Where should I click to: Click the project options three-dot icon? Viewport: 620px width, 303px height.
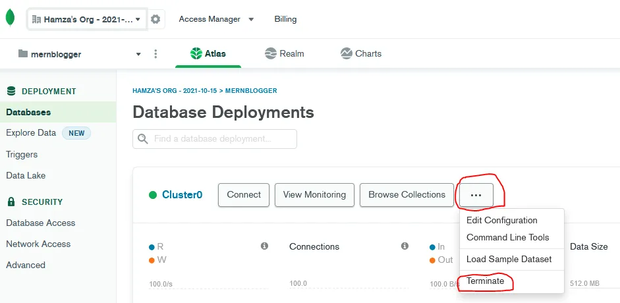click(x=155, y=54)
